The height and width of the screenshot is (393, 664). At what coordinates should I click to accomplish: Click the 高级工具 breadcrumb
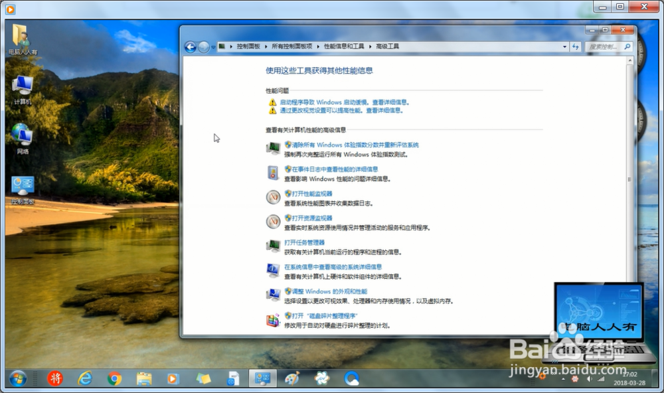click(388, 46)
